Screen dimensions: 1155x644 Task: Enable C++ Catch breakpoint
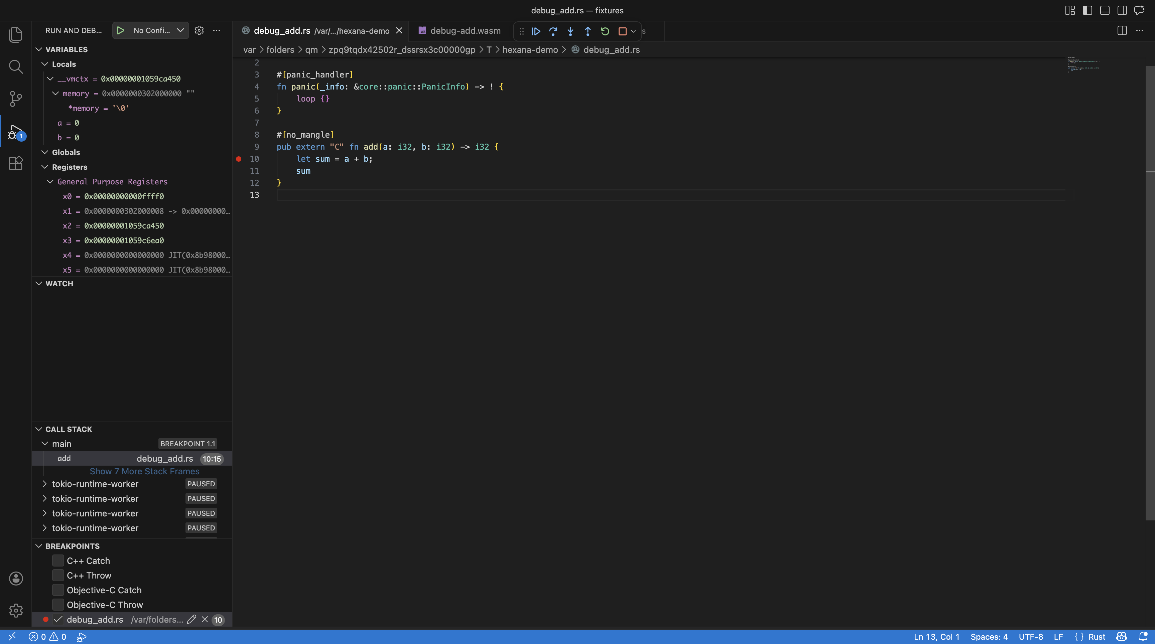[x=58, y=560]
